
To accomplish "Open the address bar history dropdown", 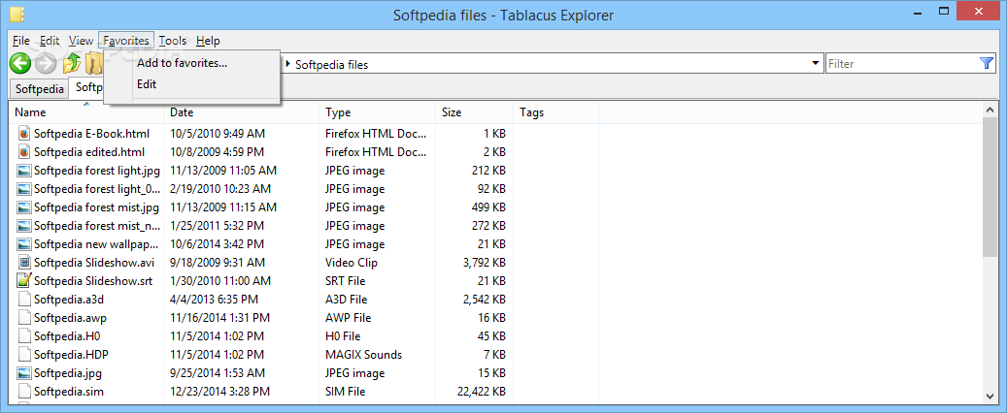I will click(x=816, y=63).
